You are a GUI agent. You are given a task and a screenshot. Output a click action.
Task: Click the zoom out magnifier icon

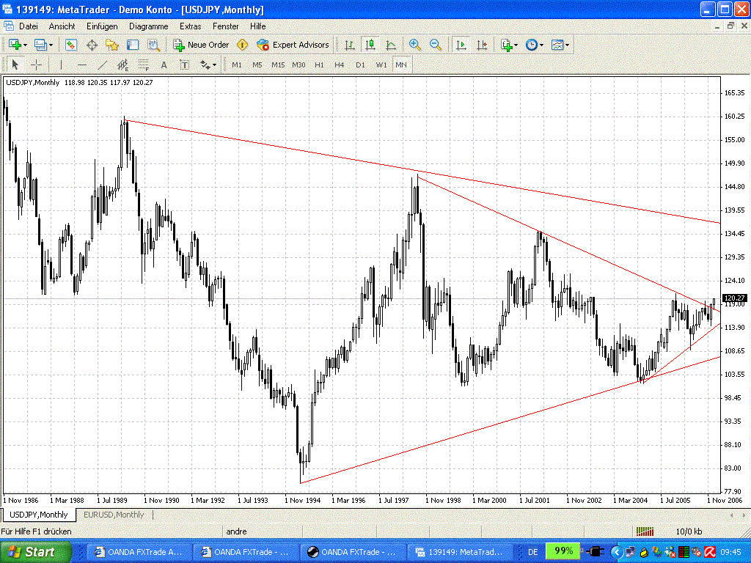[436, 45]
